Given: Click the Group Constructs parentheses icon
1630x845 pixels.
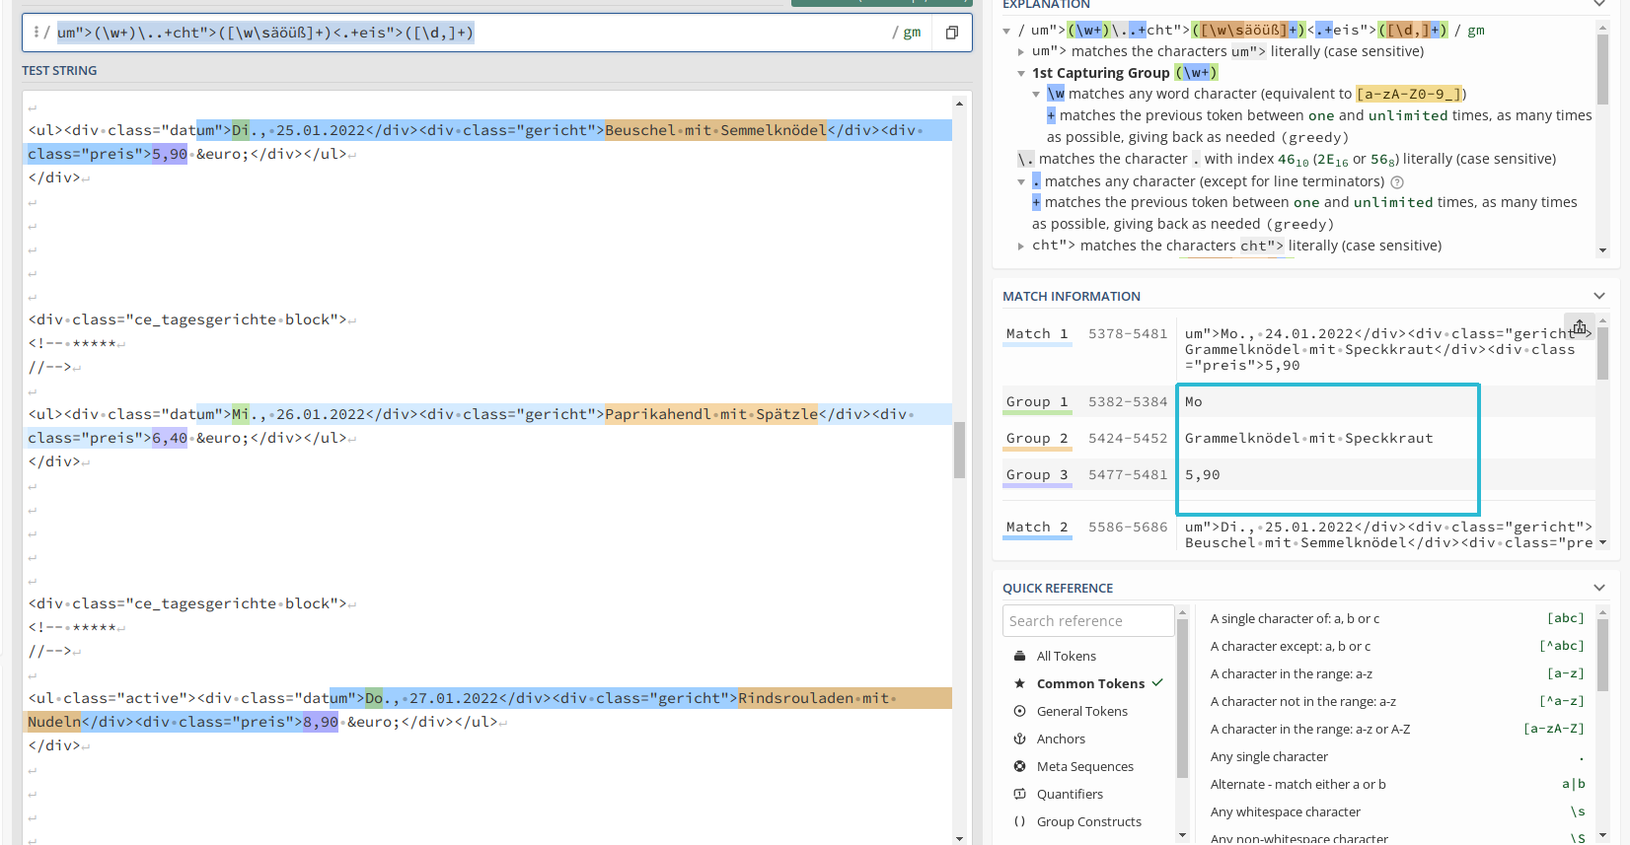Looking at the screenshot, I should tap(1019, 821).
